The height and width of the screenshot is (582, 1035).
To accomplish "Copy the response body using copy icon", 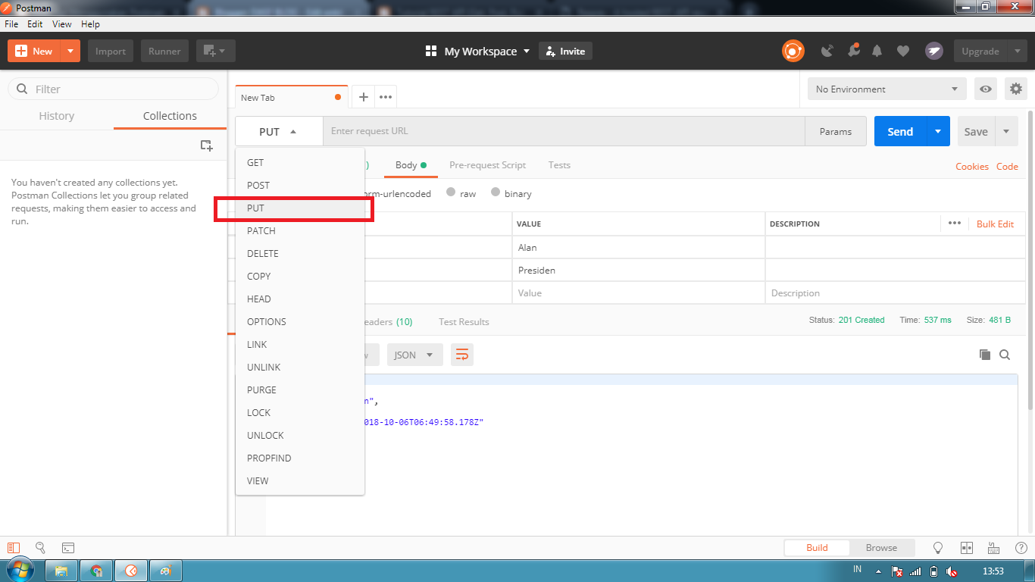I will click(985, 355).
